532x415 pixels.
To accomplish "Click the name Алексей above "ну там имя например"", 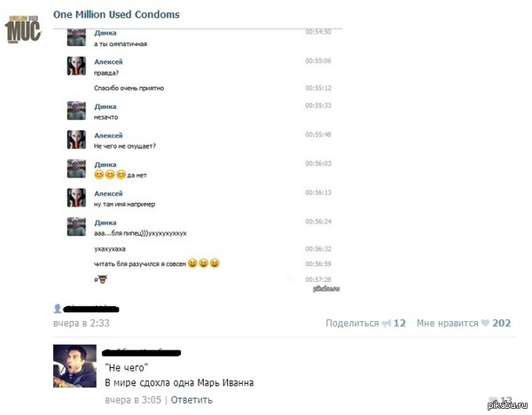I will [108, 193].
